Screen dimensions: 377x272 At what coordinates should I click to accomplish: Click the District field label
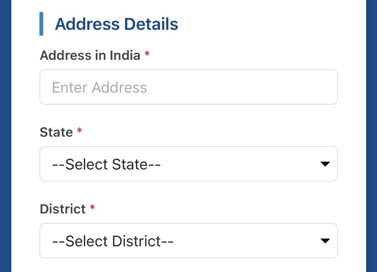(x=62, y=209)
